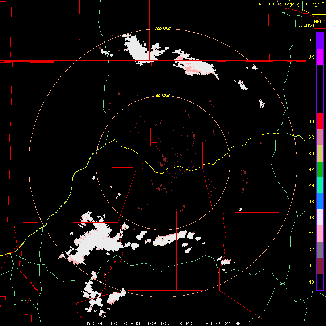Click the RF purple legend swatch
The height and width of the screenshot is (326, 326).
(320, 41)
